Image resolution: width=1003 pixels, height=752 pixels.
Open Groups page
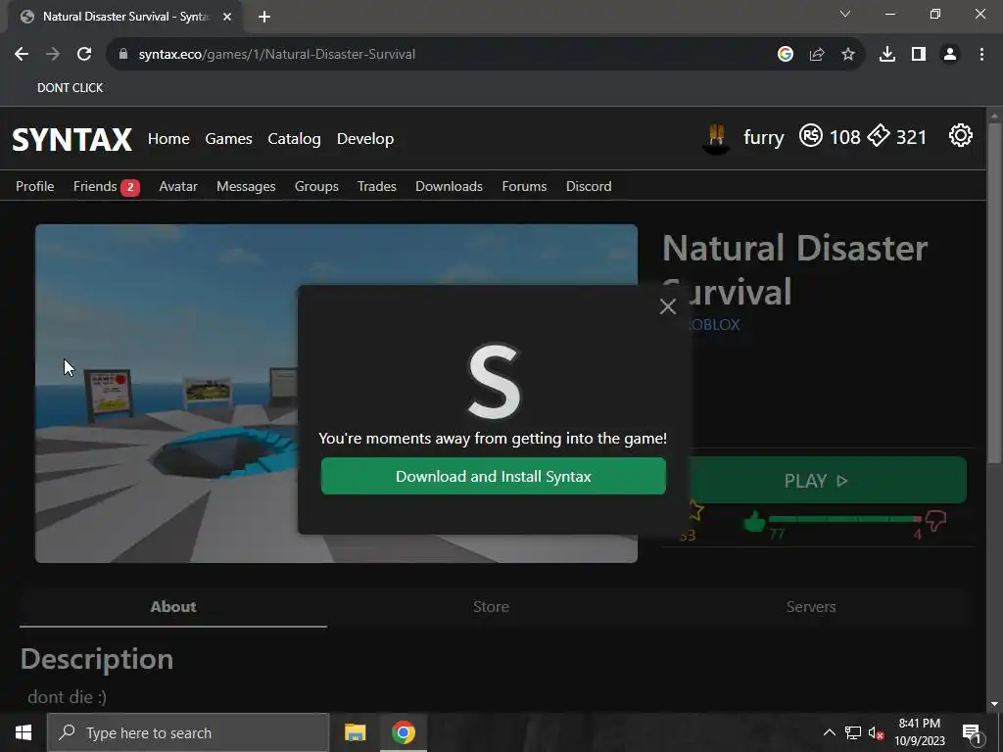pyautogui.click(x=316, y=186)
